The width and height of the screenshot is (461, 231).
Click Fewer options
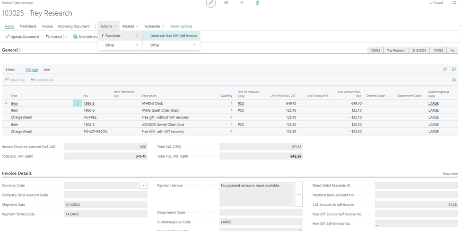pyautogui.click(x=182, y=26)
